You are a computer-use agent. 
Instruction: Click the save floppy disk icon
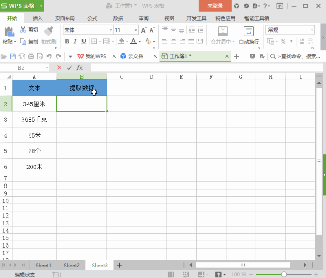[x=13, y=56]
